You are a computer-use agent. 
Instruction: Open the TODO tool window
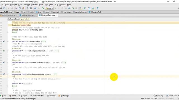tap(12, 96)
